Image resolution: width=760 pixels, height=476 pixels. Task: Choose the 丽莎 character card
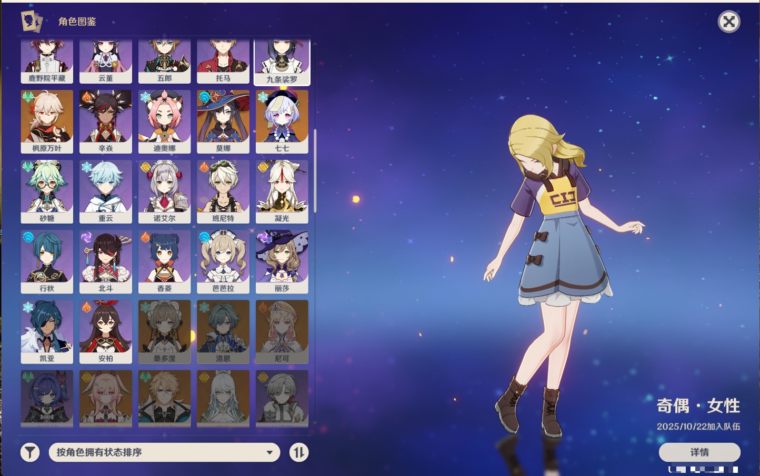point(282,262)
